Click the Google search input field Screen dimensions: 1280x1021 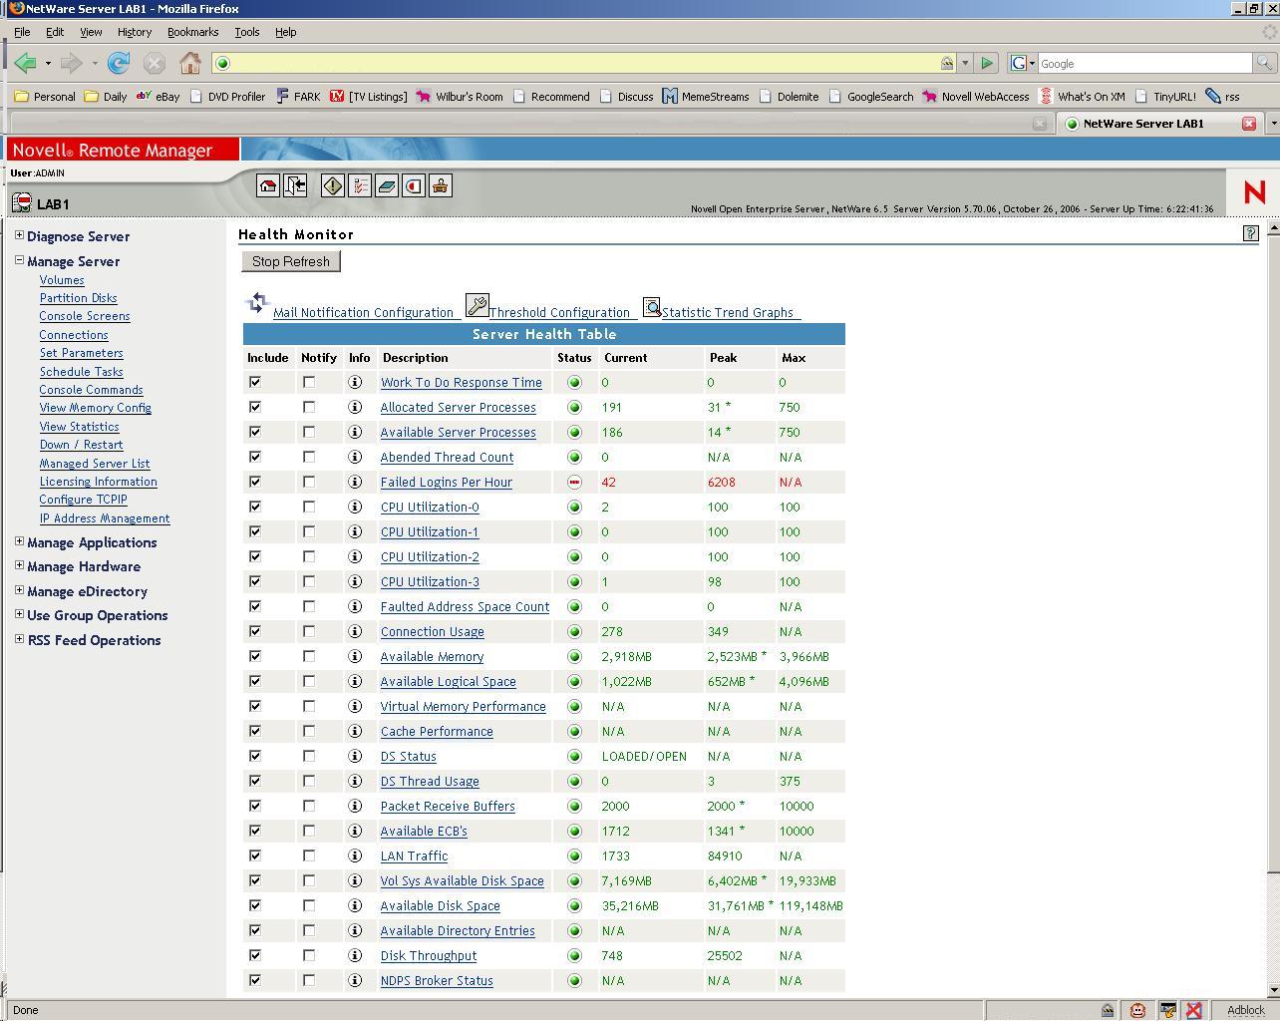(x=1143, y=63)
